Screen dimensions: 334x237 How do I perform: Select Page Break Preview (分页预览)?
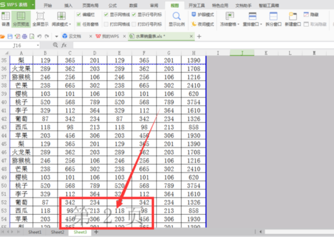(21, 19)
